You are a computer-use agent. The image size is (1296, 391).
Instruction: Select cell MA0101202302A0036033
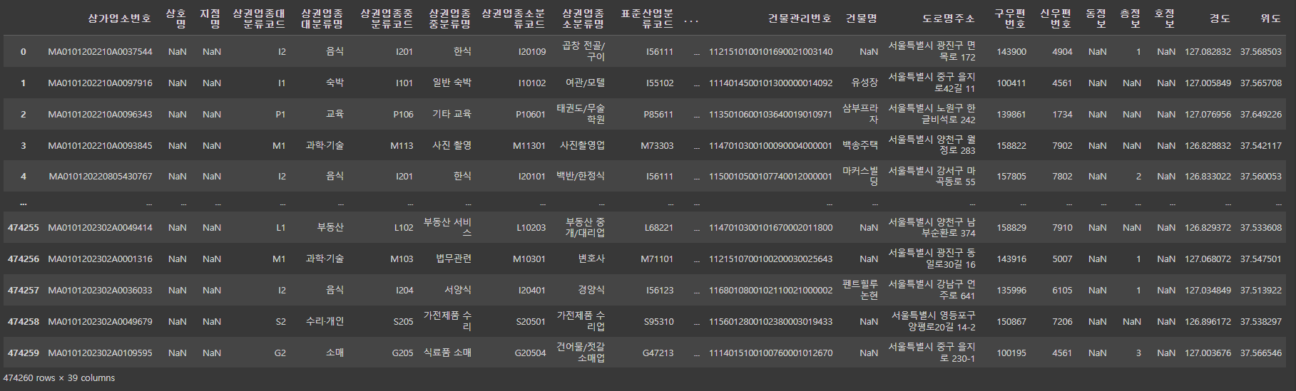[x=100, y=291]
